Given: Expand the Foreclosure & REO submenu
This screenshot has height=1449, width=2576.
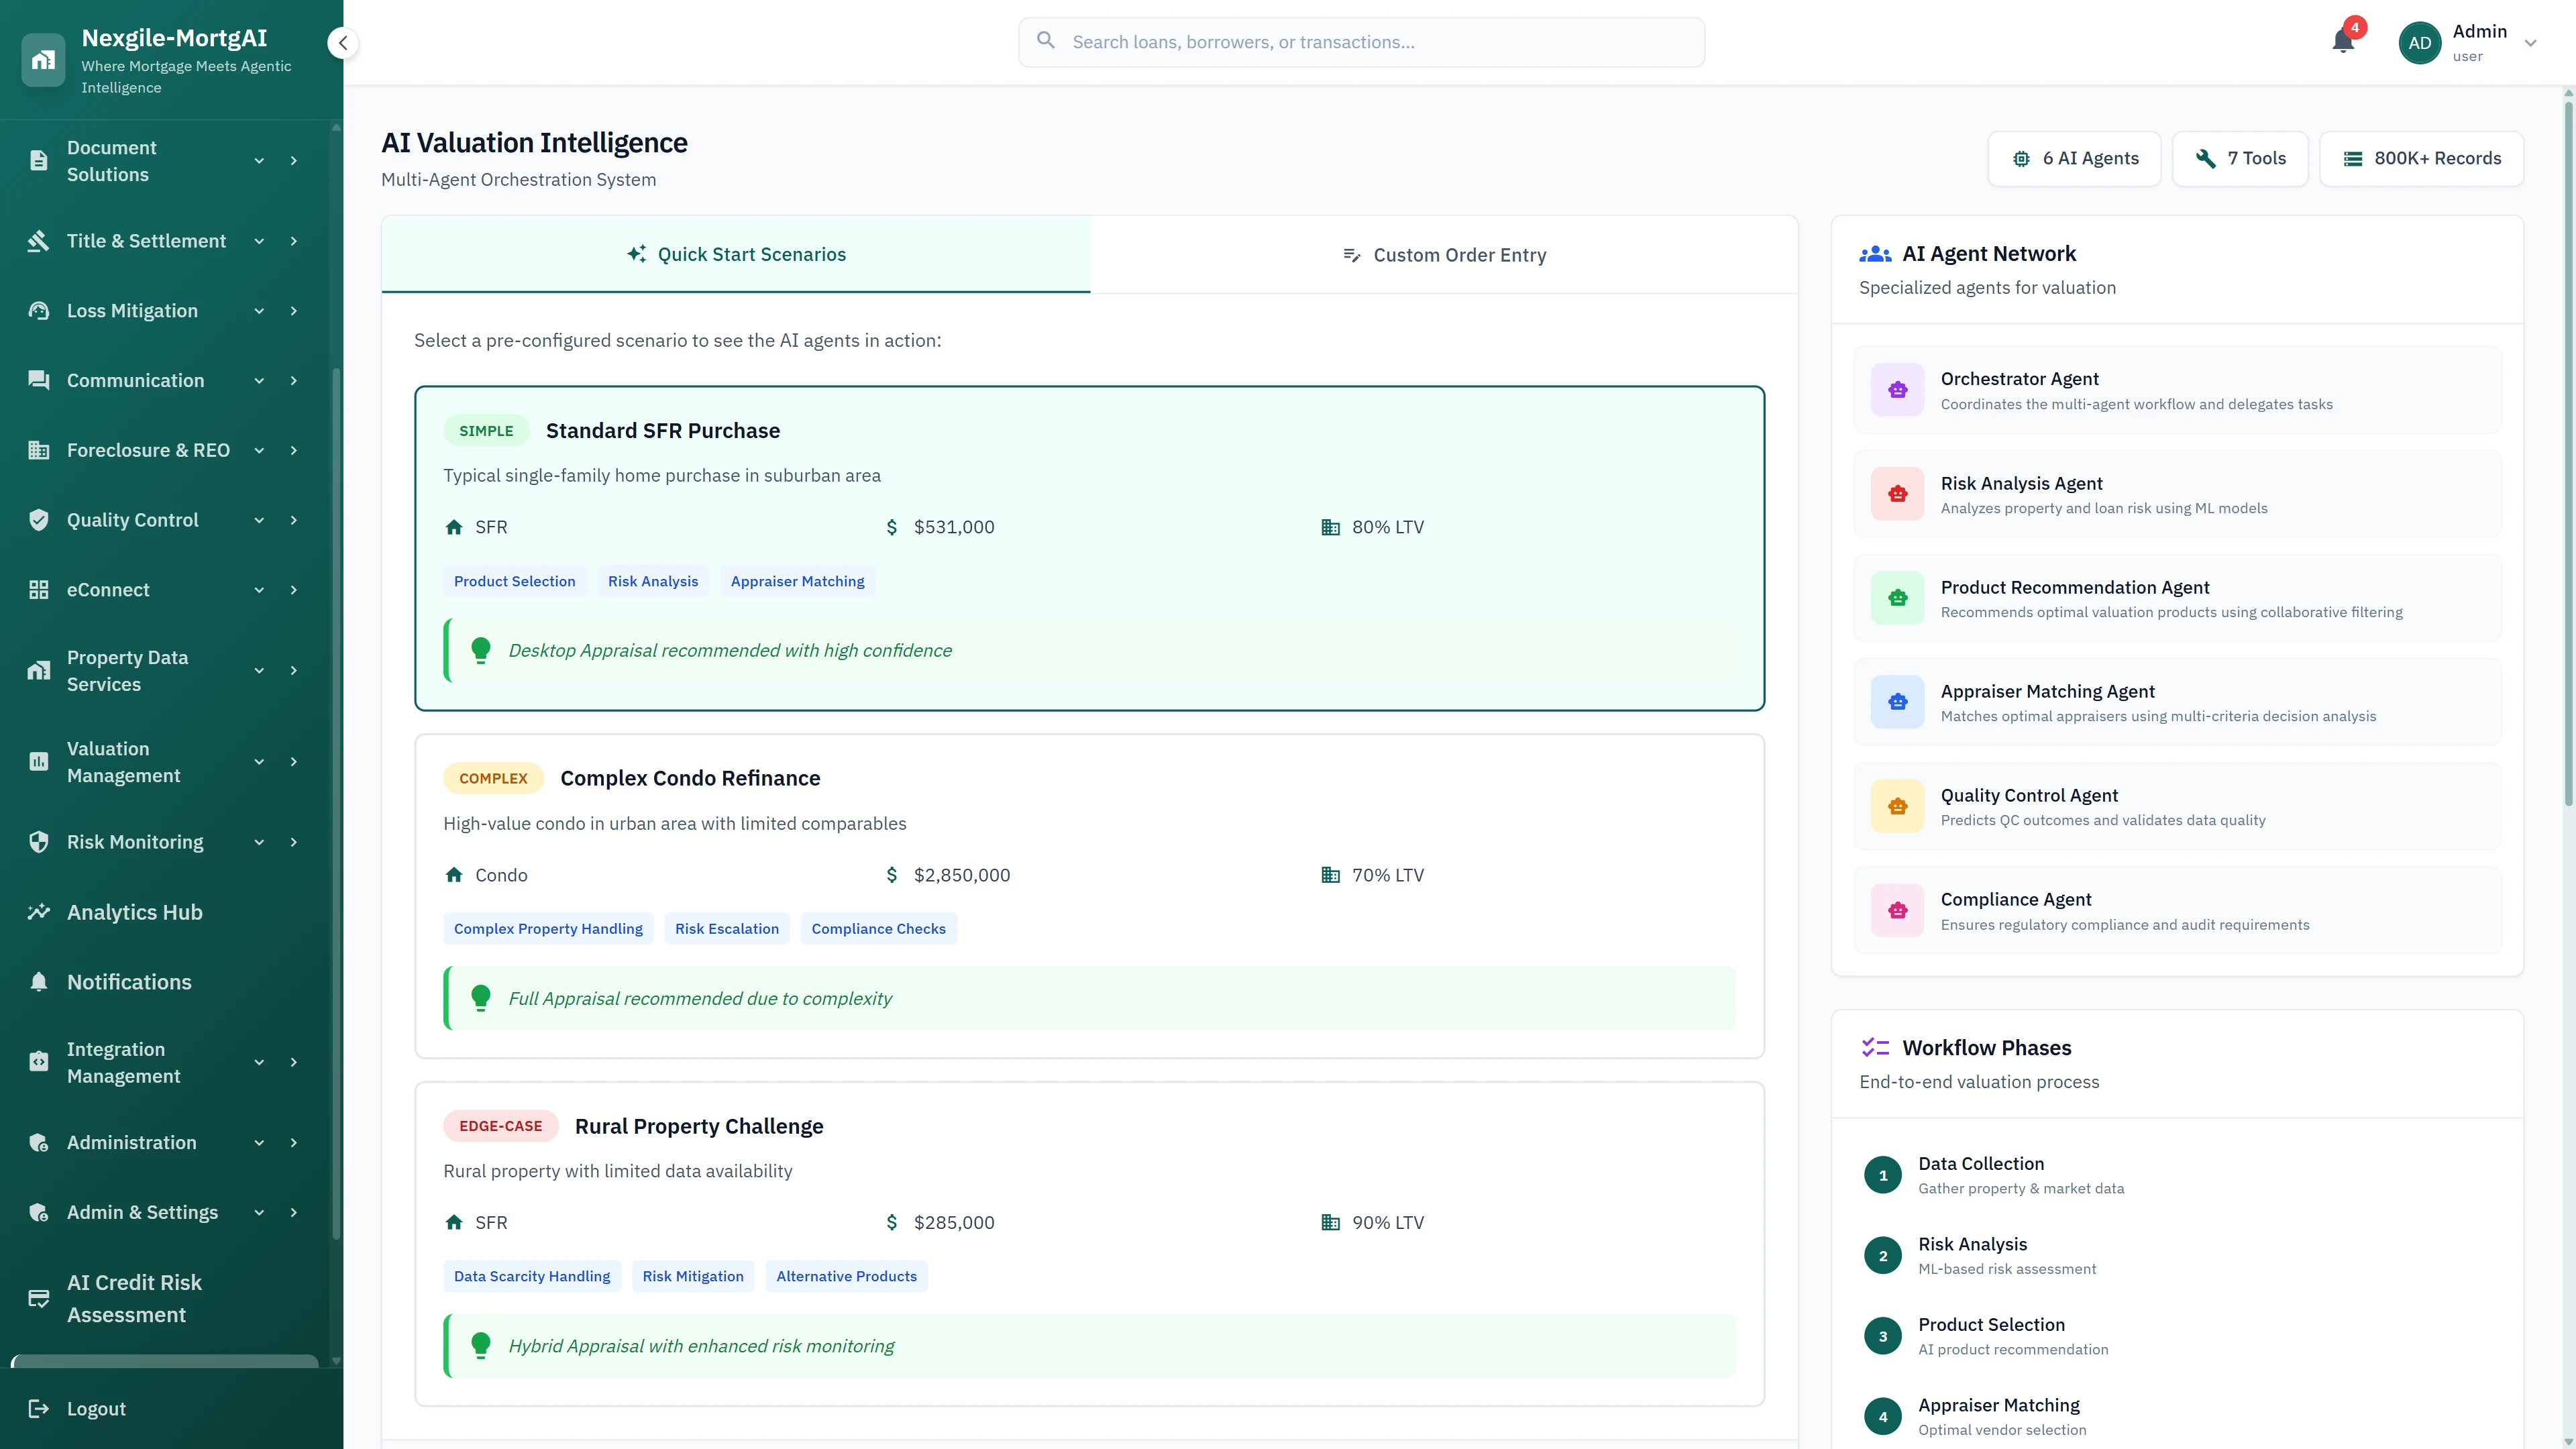Looking at the screenshot, I should click(259, 450).
